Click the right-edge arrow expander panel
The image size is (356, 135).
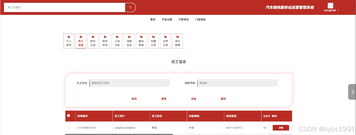click(352, 92)
